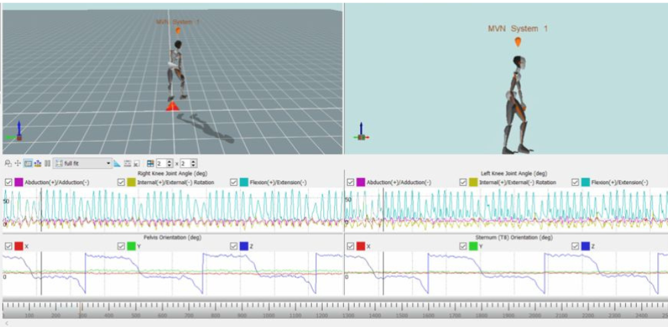Select the pan/move crosshair tool
Screen dimensions: 668x327
click(x=17, y=163)
